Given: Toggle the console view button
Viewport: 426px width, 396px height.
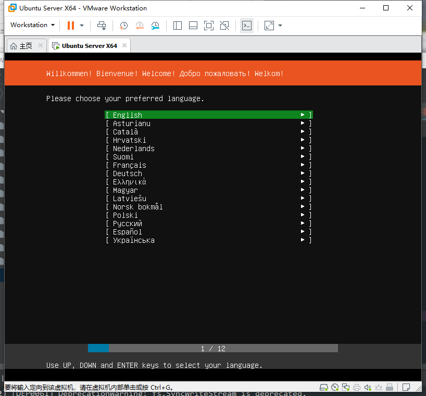Looking at the screenshot, I should [247, 26].
